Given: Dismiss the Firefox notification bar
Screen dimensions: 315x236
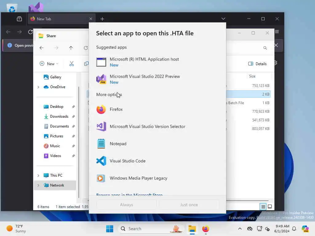Looking at the screenshot, I should click(x=277, y=45).
